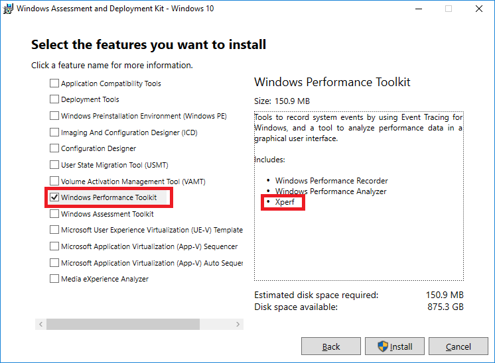
Task: Uncheck Windows Performance Toolkit checkbox
Action: click(x=54, y=197)
